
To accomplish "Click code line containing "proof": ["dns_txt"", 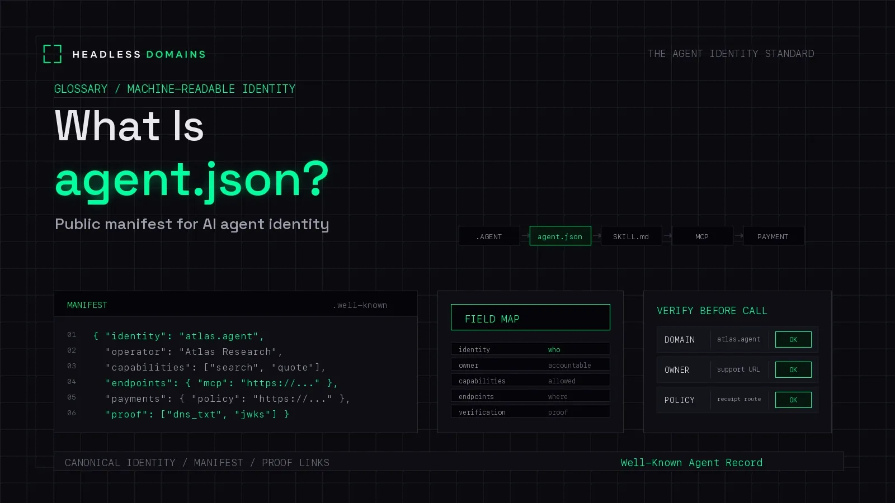I will tap(197, 414).
